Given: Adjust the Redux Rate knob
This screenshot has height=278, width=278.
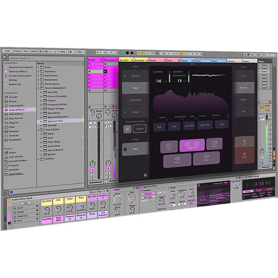Looking at the screenshot, I should coord(117,200).
